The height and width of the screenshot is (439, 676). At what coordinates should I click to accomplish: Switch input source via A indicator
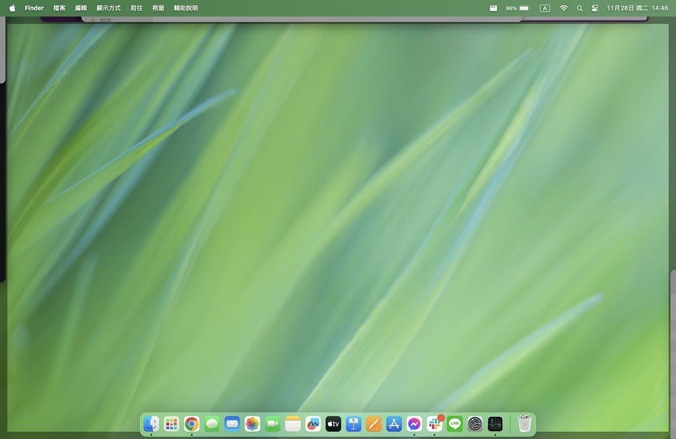[x=545, y=8]
